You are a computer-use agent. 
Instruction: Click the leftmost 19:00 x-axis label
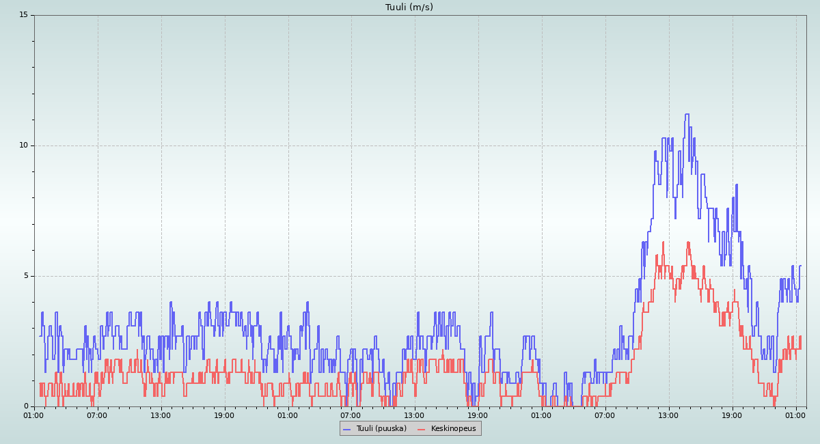click(x=224, y=415)
